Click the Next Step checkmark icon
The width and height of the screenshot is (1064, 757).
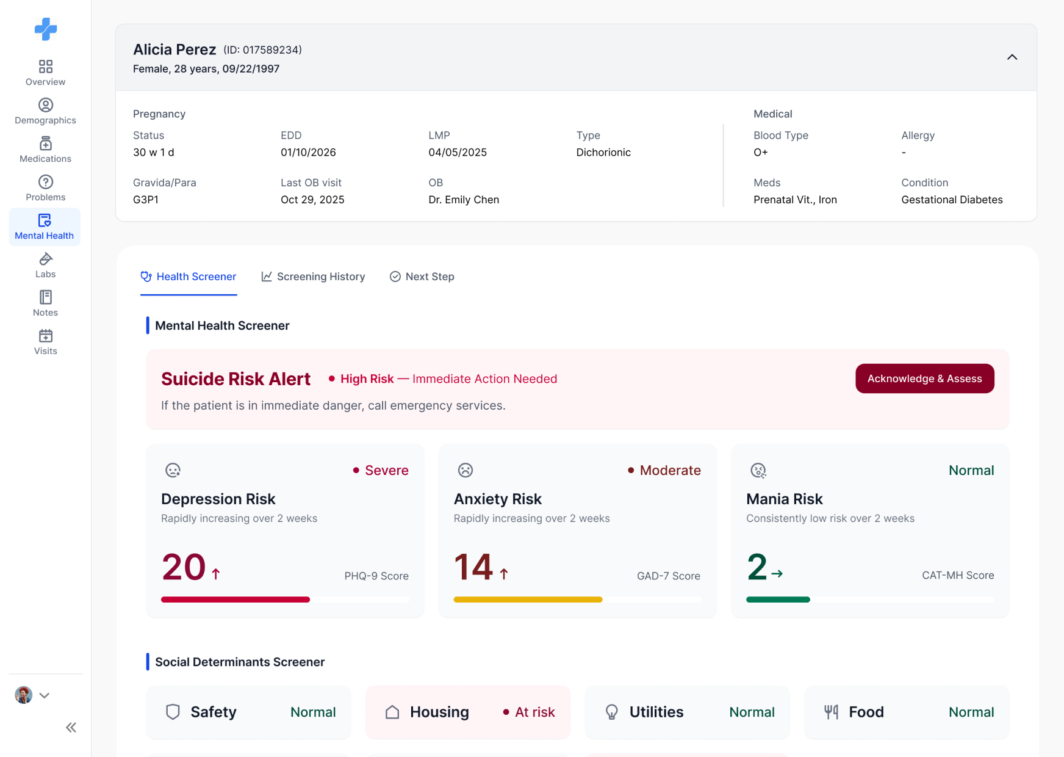(395, 277)
